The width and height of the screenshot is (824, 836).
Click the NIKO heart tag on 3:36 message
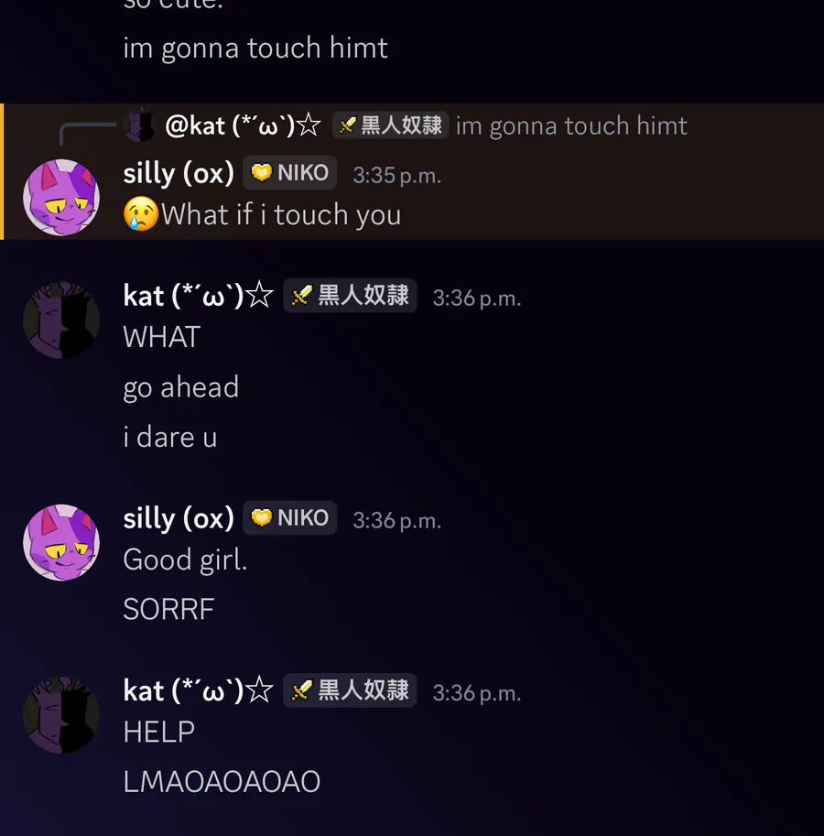tap(290, 517)
